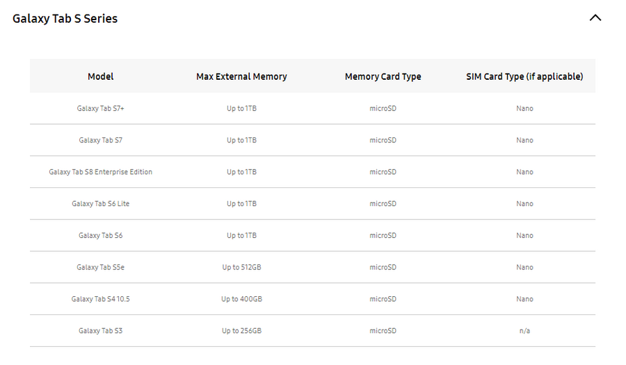Click the Up to 512GB memory cell
Viewport: 626px width, 365px height.
(241, 267)
